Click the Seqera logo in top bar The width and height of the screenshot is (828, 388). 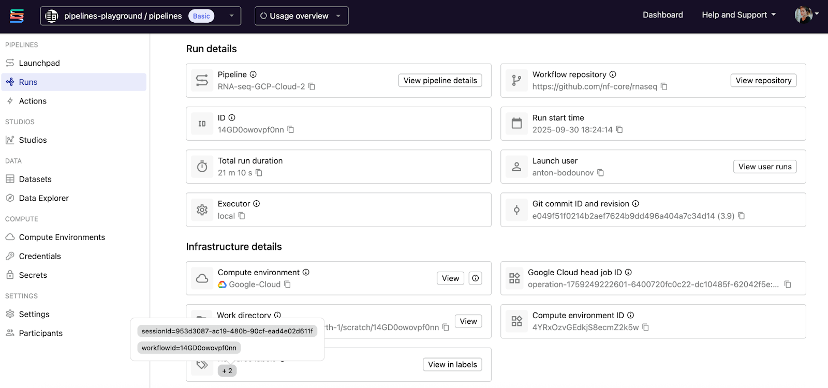point(17,16)
